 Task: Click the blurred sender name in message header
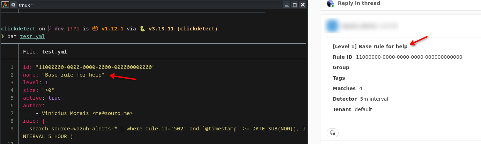coord(369,26)
